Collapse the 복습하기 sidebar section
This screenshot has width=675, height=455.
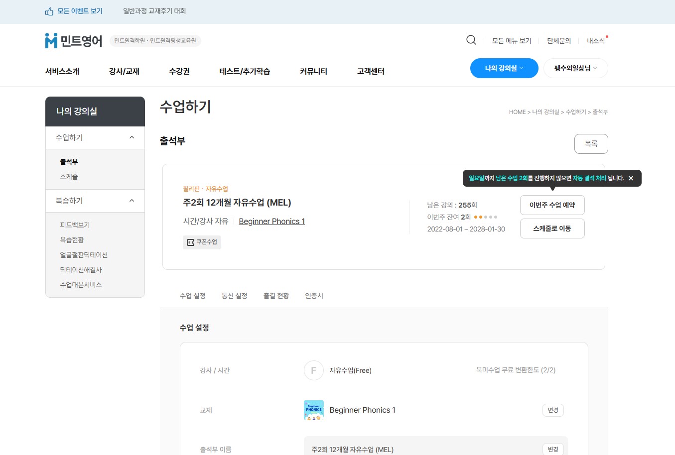coord(132,201)
